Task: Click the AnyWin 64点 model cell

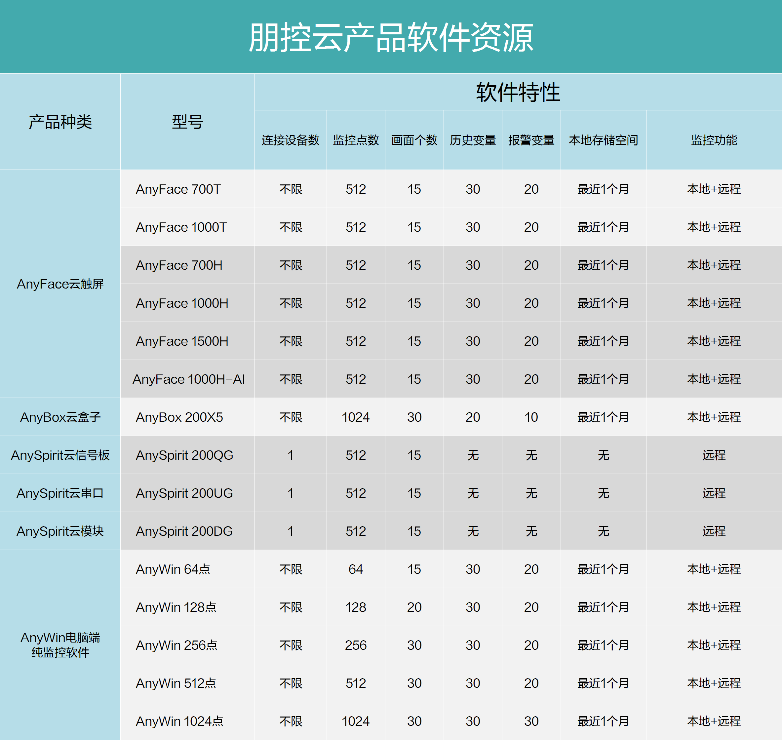Action: 173,569
